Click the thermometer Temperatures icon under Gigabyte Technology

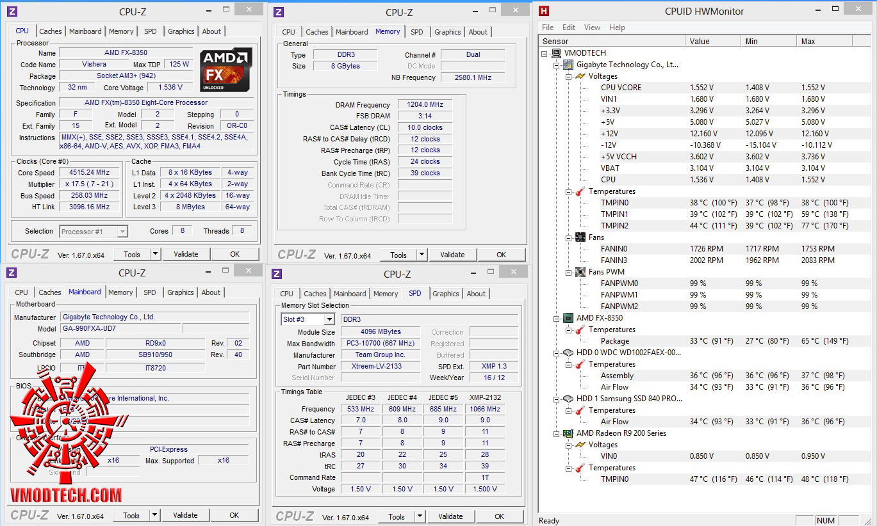pyautogui.click(x=580, y=191)
